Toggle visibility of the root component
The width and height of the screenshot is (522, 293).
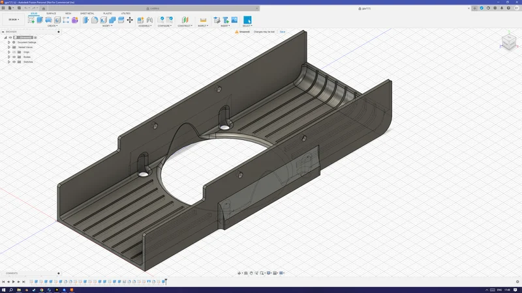[x=10, y=38]
